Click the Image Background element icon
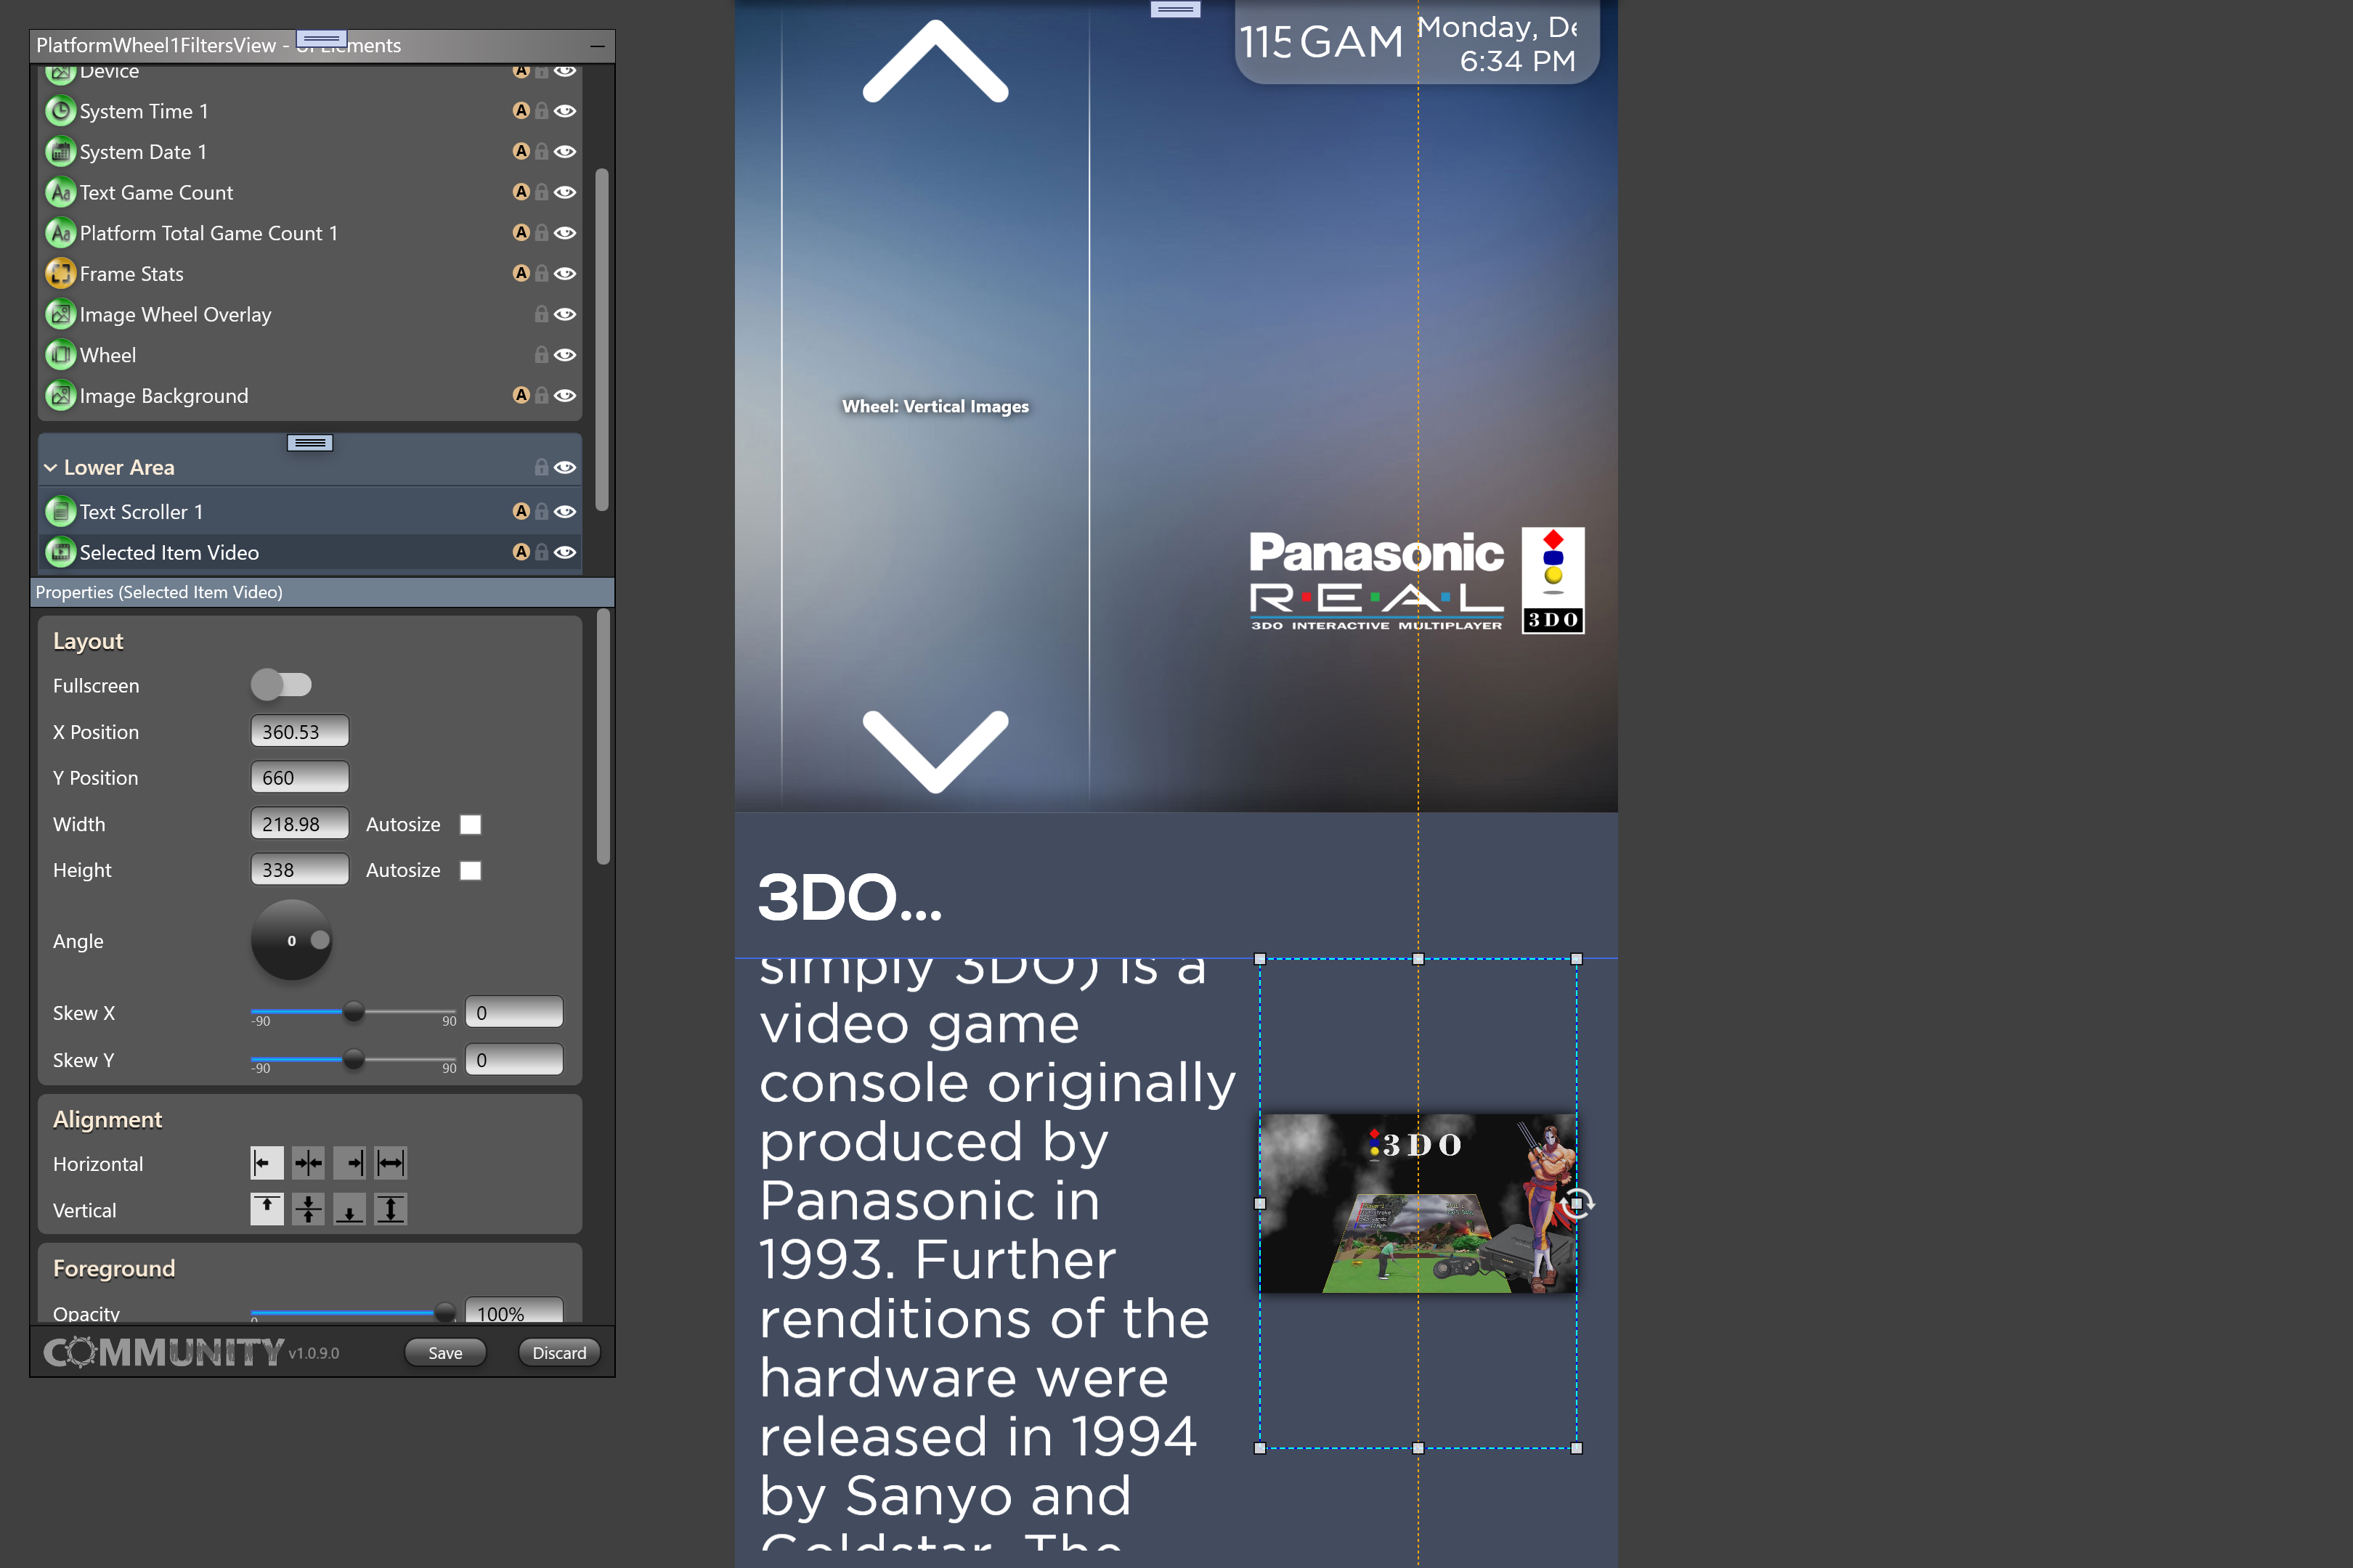The width and height of the screenshot is (2353, 1568). tap(61, 395)
